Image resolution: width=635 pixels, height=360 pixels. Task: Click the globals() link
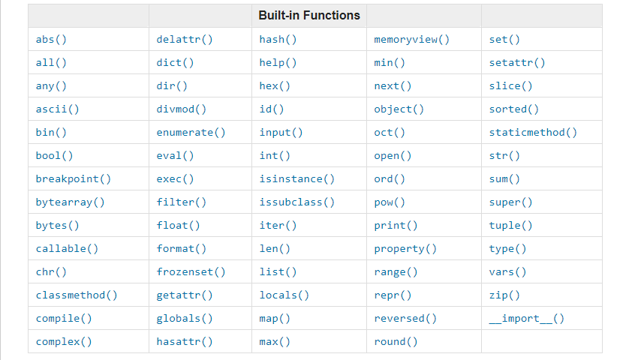coord(184,318)
